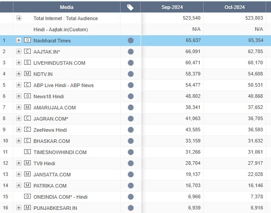Click the tag dot for Navbharat Times
The image size is (271, 213).
click(x=131, y=41)
